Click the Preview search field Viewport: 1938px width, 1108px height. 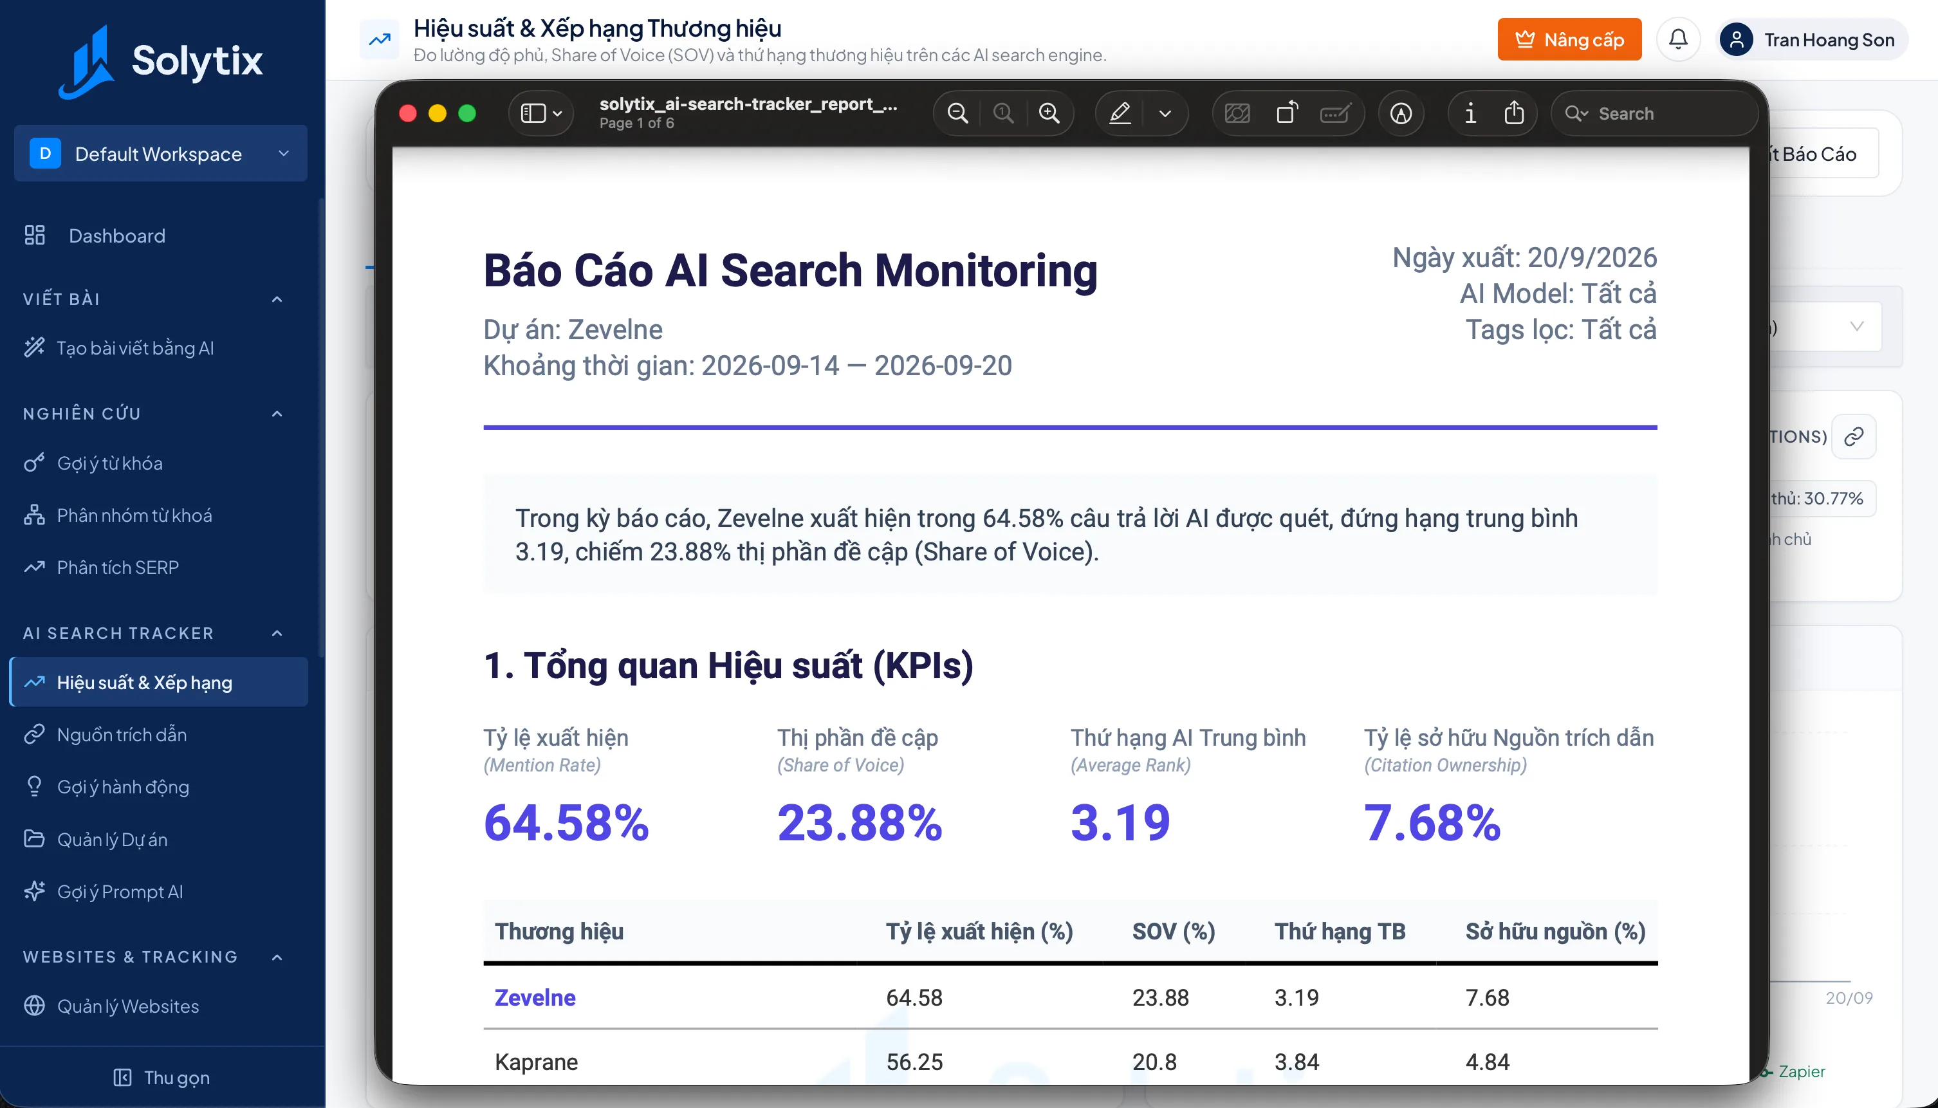(x=1654, y=114)
